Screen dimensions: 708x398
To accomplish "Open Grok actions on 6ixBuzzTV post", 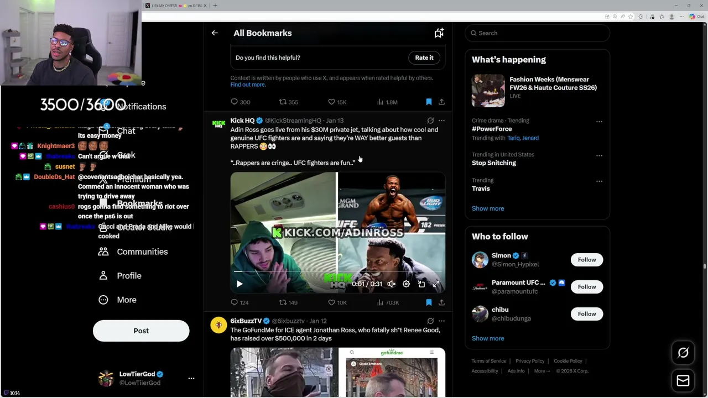I will 430,321.
